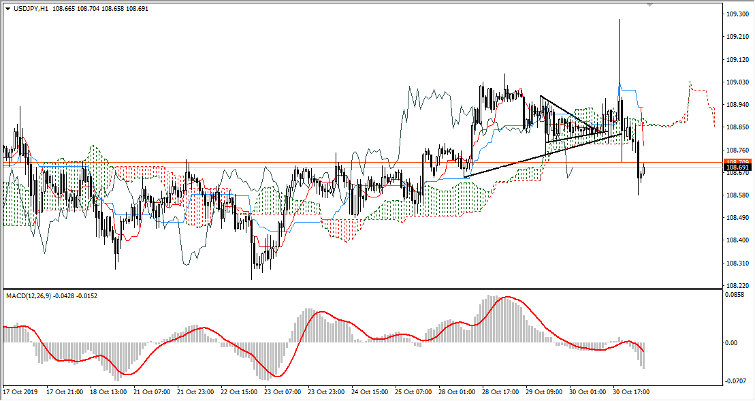Click the 108.580 price scale label
The image size is (755, 401).
click(737, 195)
